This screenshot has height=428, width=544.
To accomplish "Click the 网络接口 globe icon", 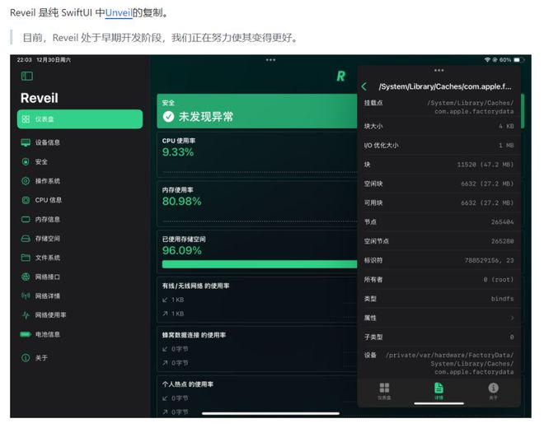I will pos(26,277).
